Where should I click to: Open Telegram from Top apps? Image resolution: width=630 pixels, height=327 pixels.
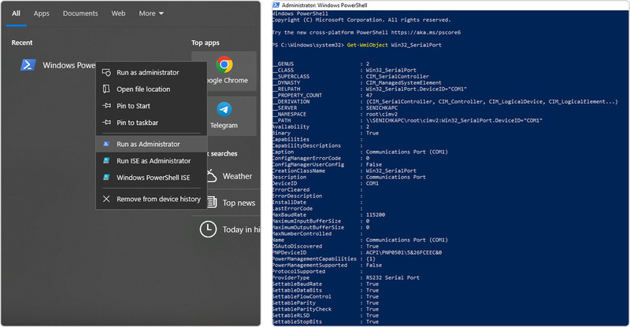[224, 116]
